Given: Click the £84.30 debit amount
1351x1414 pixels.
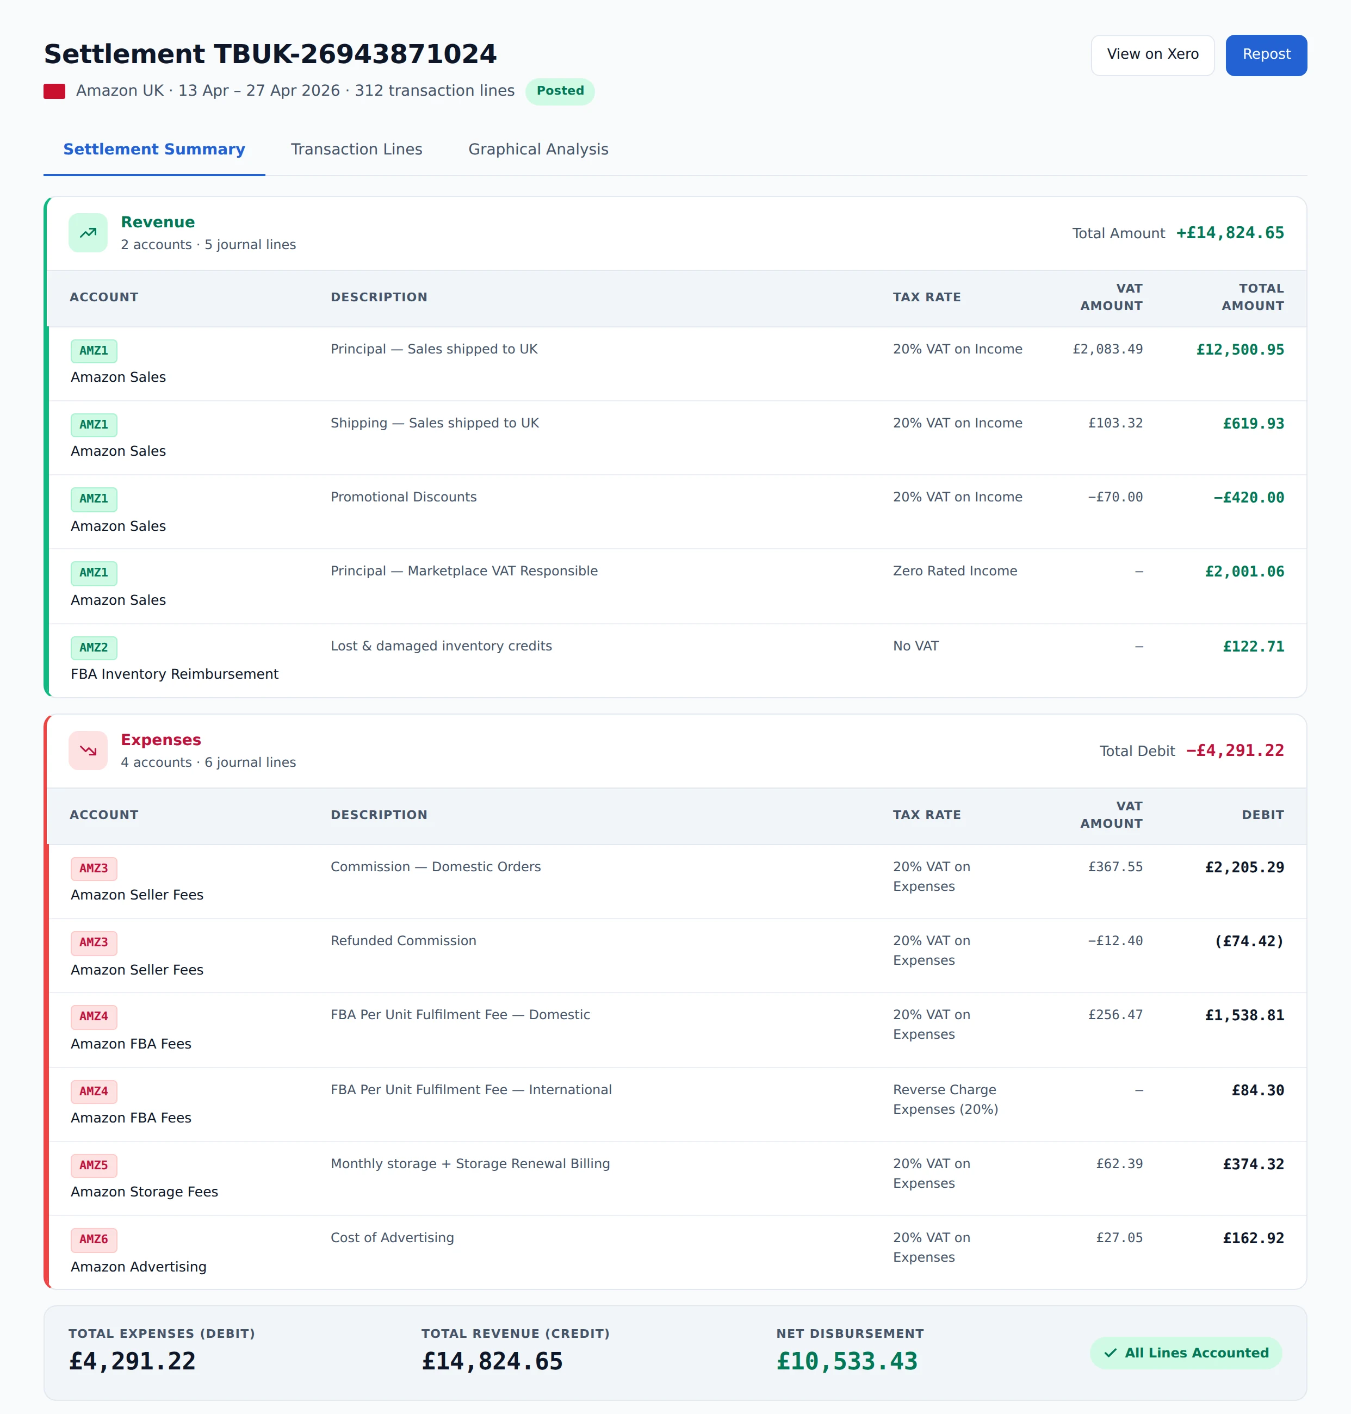Looking at the screenshot, I should click(x=1257, y=1091).
